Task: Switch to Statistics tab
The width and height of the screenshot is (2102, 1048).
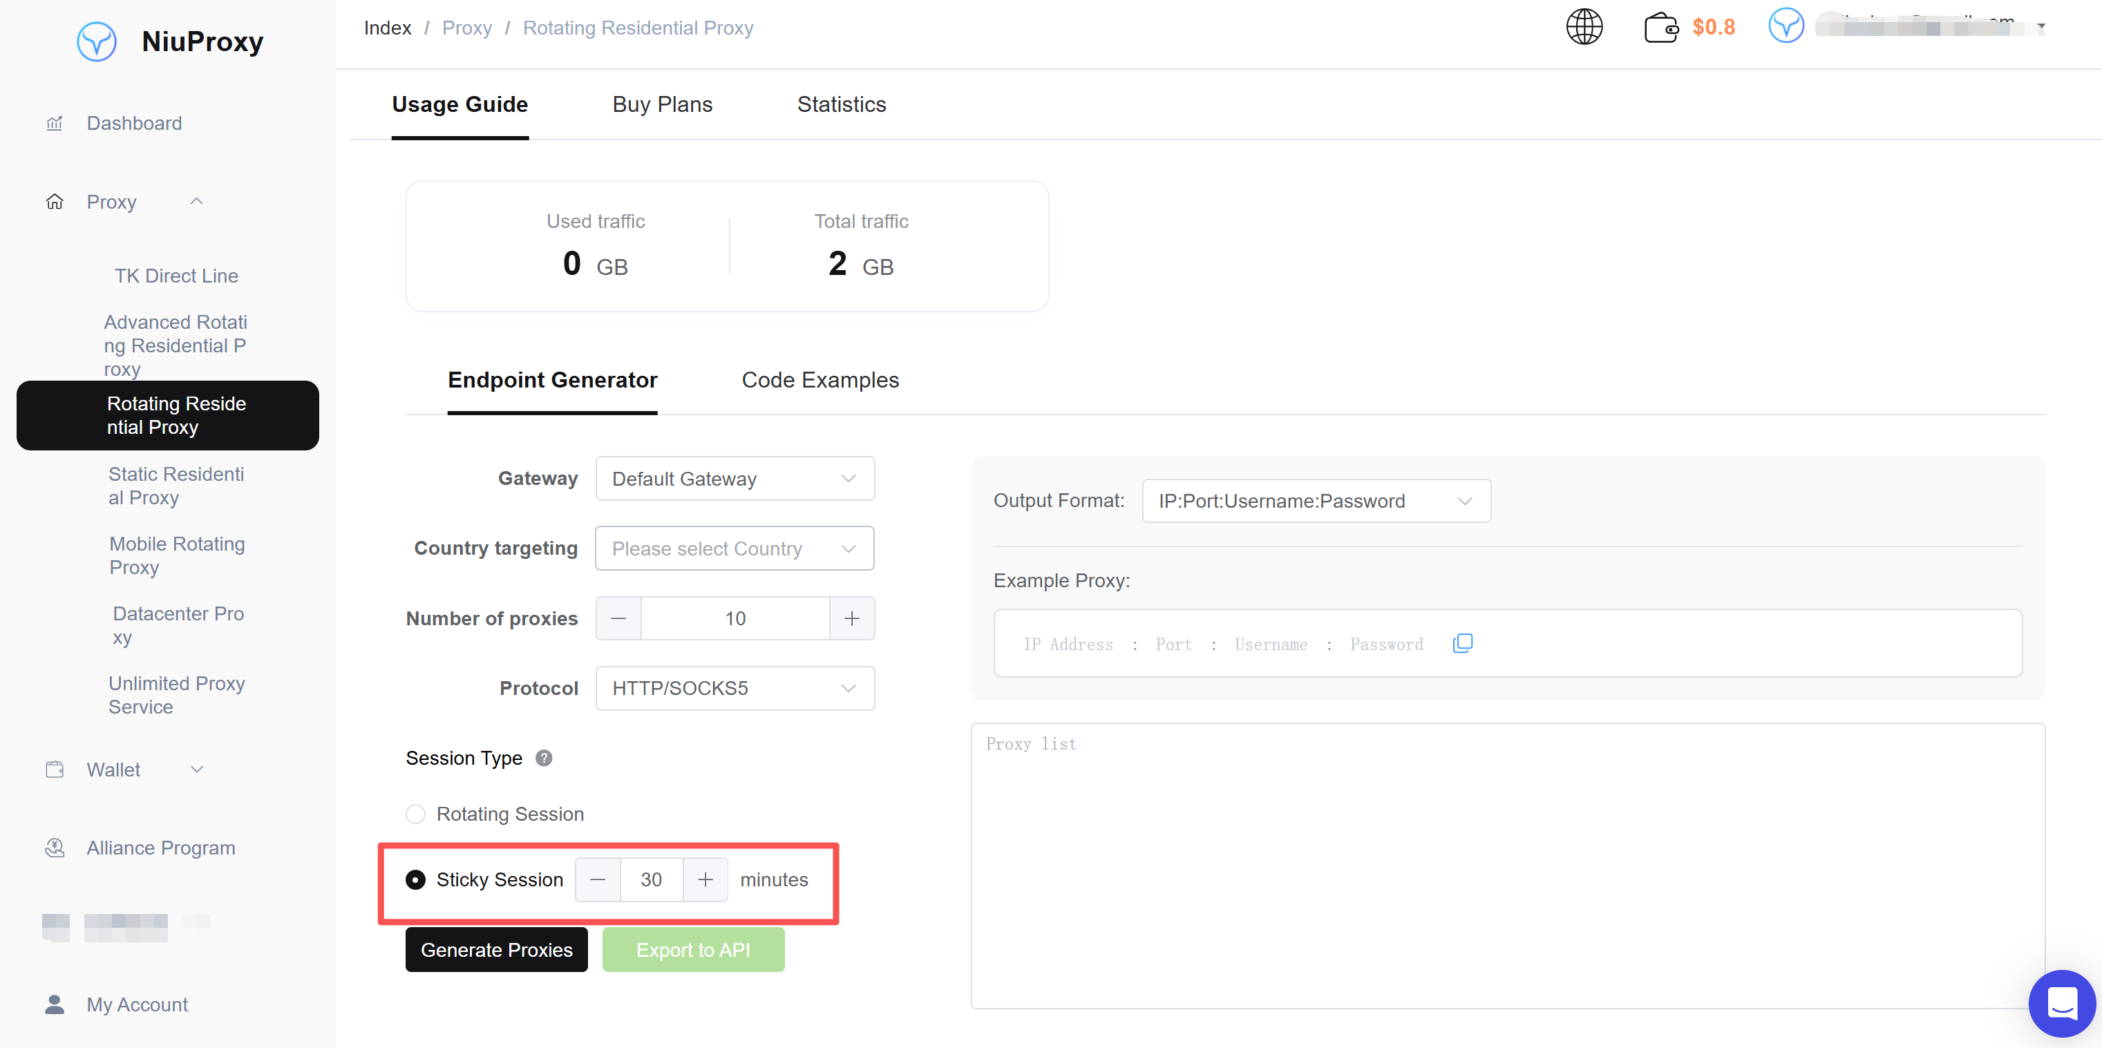Action: 842,104
